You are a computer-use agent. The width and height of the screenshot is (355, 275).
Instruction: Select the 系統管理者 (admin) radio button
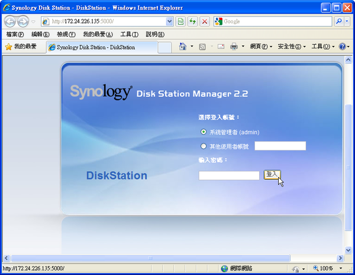[x=204, y=132]
